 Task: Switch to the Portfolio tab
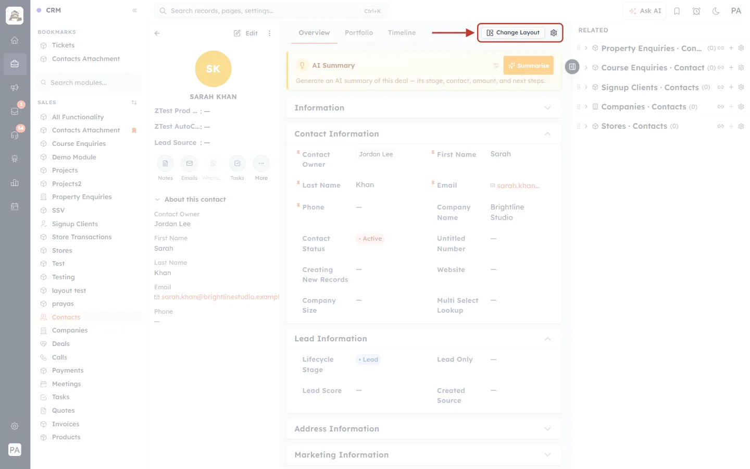[x=359, y=33]
